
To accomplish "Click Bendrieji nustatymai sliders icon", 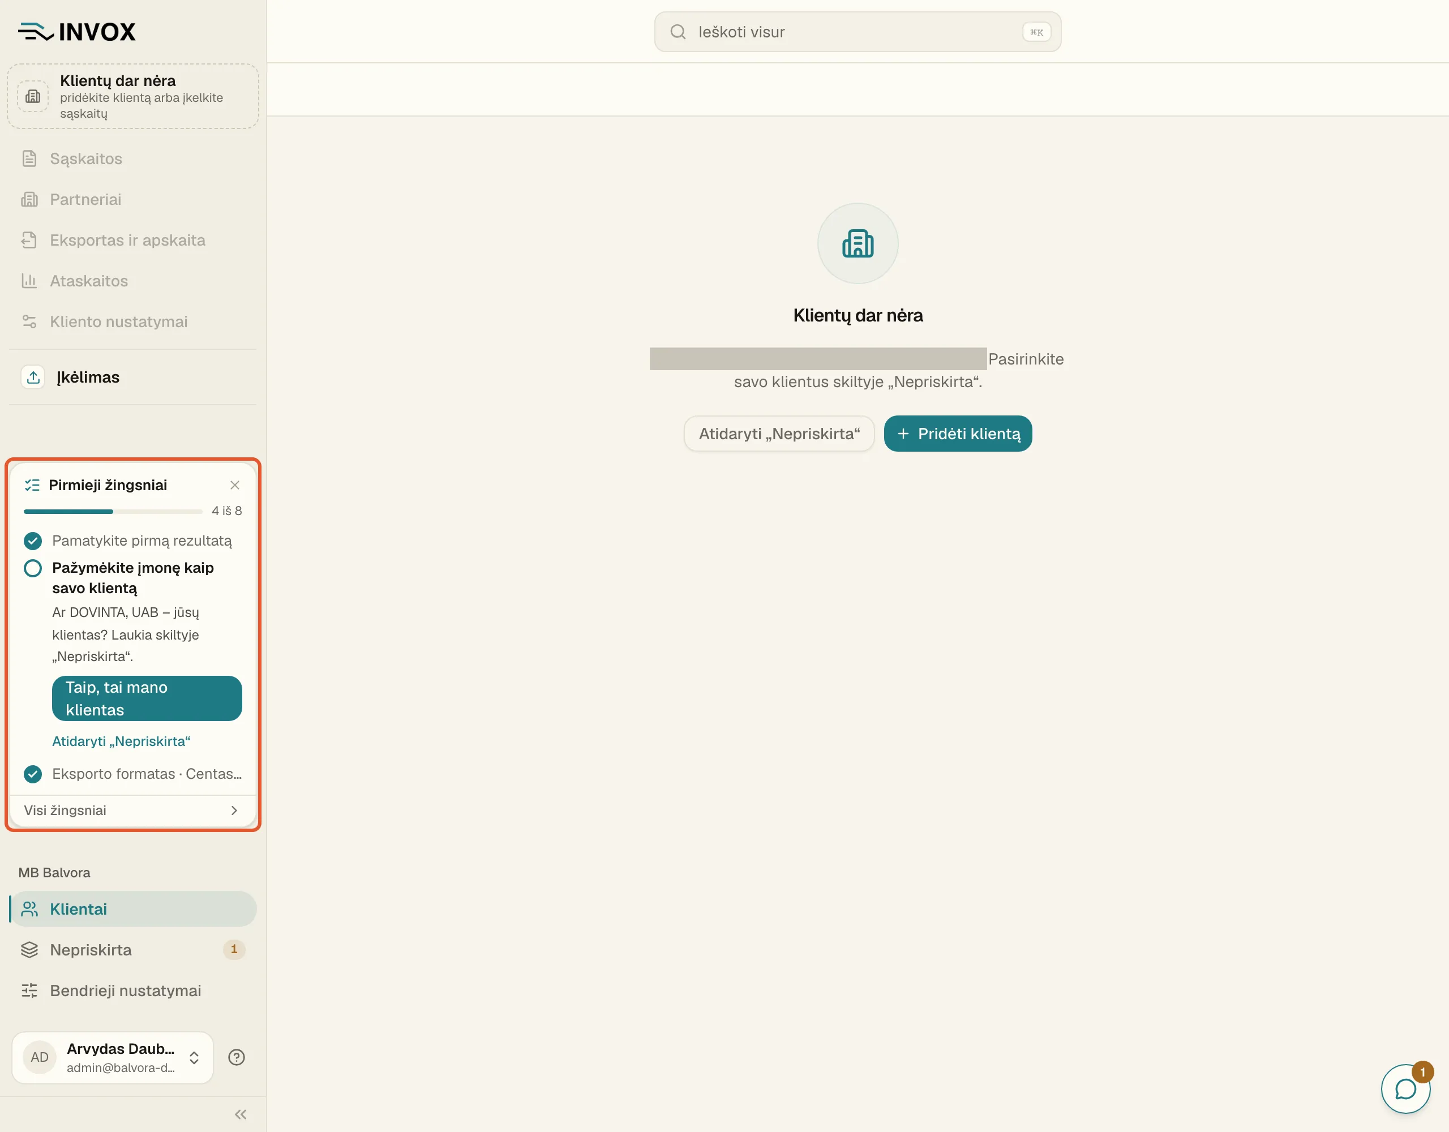I will 29,990.
